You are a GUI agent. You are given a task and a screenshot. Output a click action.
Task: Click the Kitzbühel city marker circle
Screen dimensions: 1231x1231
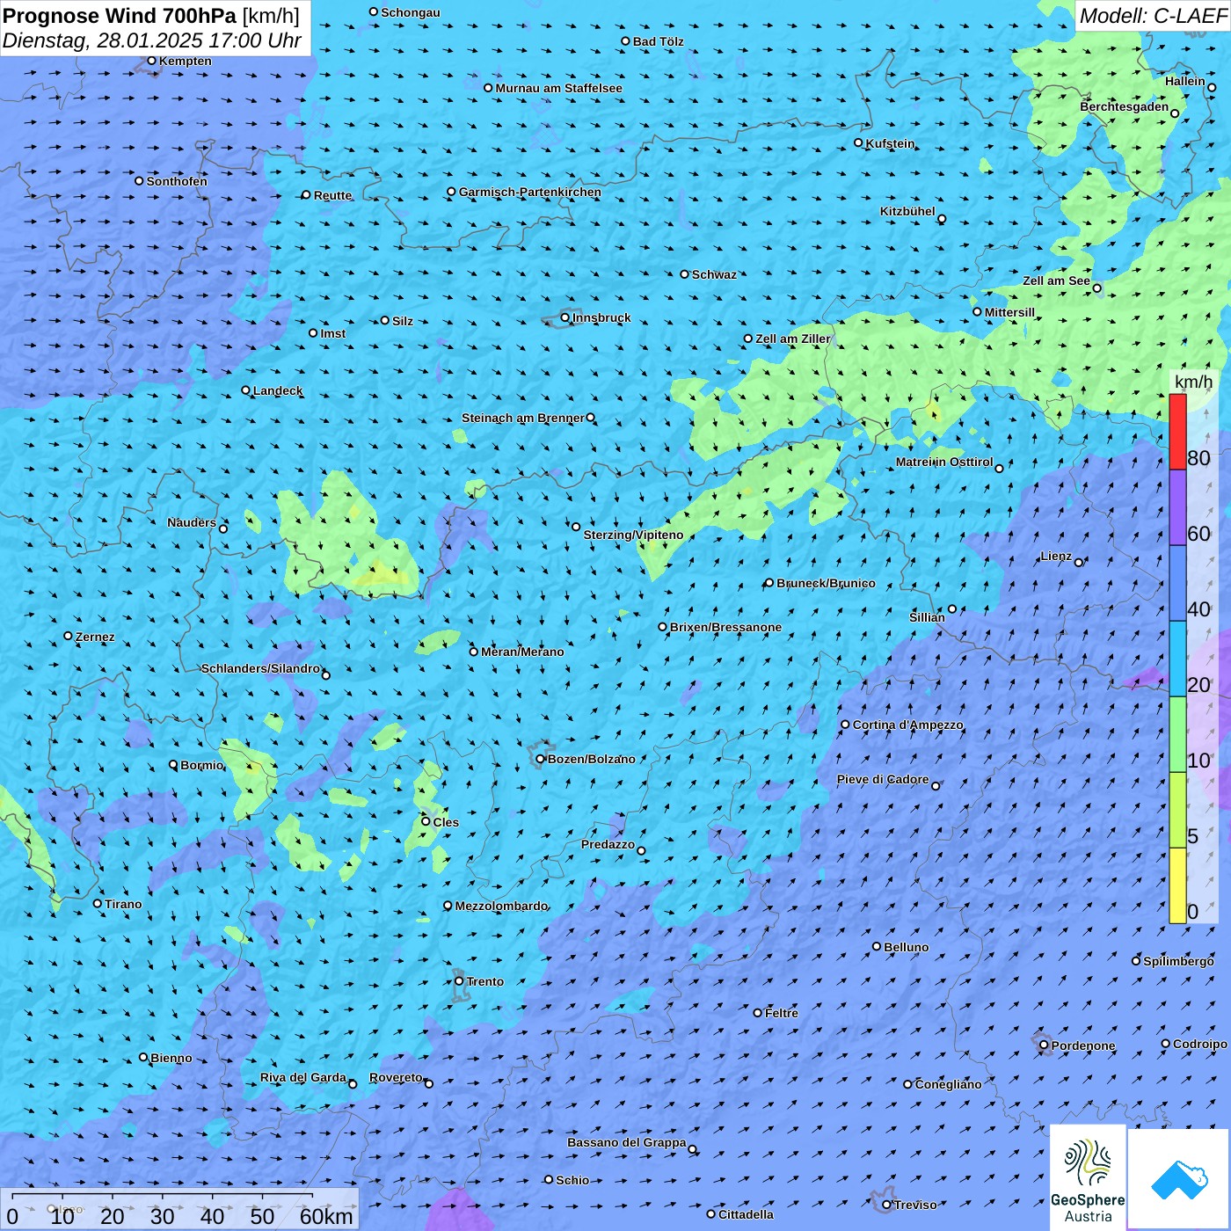(x=942, y=219)
